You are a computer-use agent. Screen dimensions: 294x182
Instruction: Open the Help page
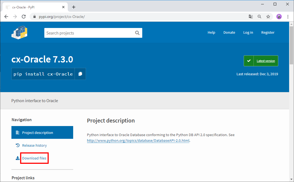(x=211, y=32)
